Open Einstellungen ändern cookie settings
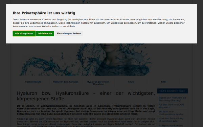Screen dimensions: 203x127 point(69,34)
